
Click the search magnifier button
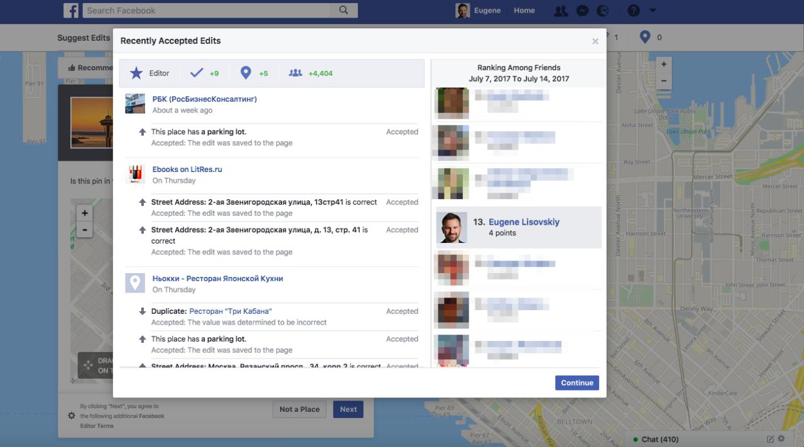343,10
